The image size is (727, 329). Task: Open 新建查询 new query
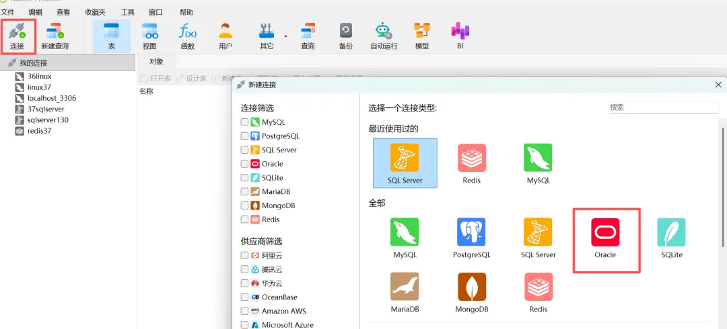click(55, 36)
